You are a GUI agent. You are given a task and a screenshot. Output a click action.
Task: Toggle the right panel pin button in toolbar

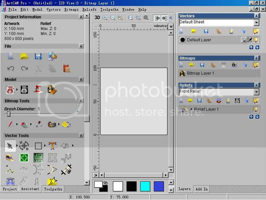point(164,18)
